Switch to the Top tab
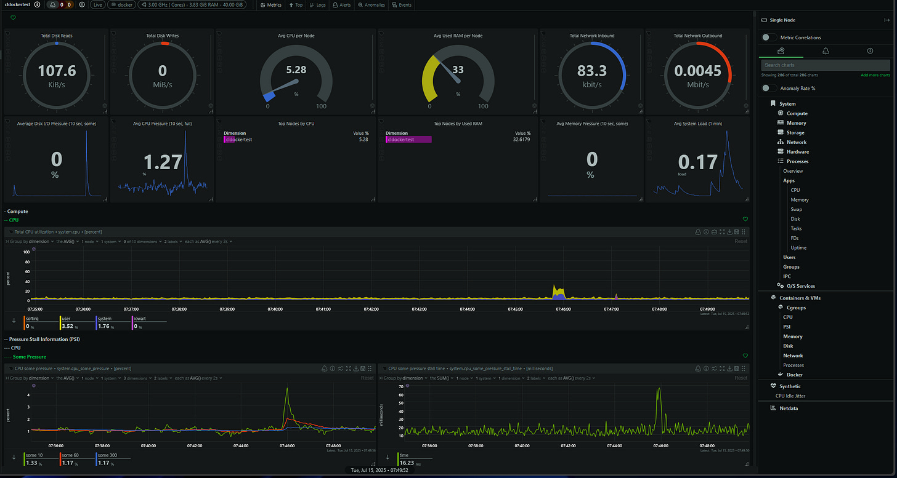This screenshot has height=478, width=897. tap(296, 4)
